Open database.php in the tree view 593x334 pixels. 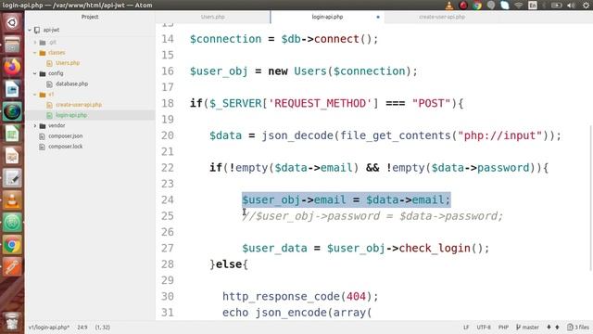click(x=71, y=83)
